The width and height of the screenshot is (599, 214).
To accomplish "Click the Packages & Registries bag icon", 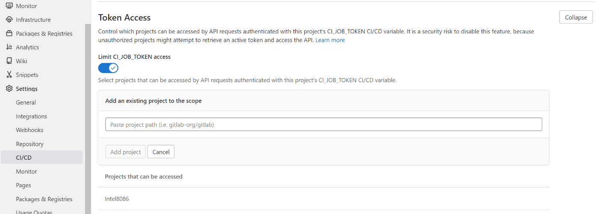I will click(9, 33).
